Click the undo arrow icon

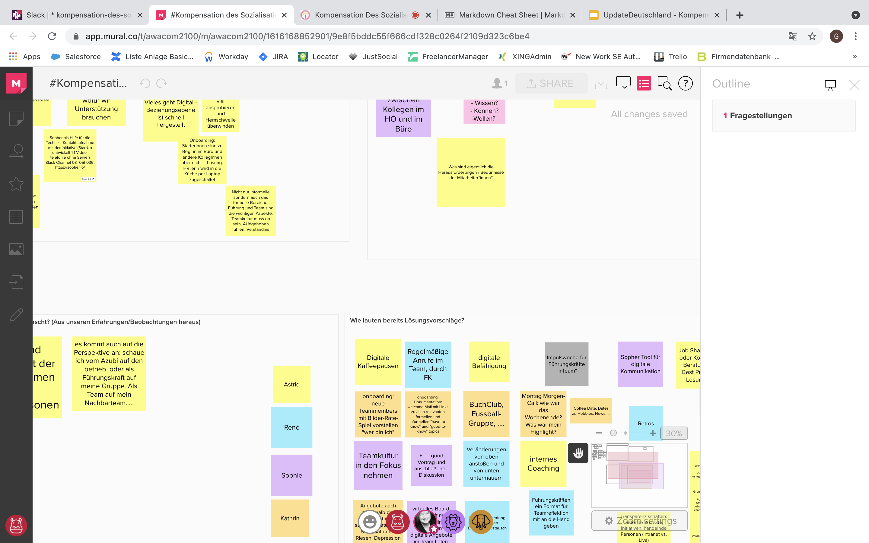[145, 83]
